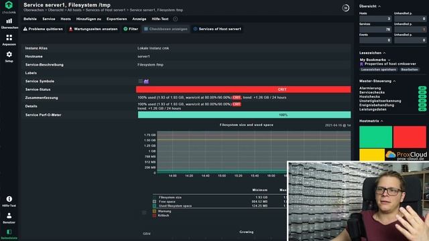Open the Exportieren menu

(x=117, y=19)
